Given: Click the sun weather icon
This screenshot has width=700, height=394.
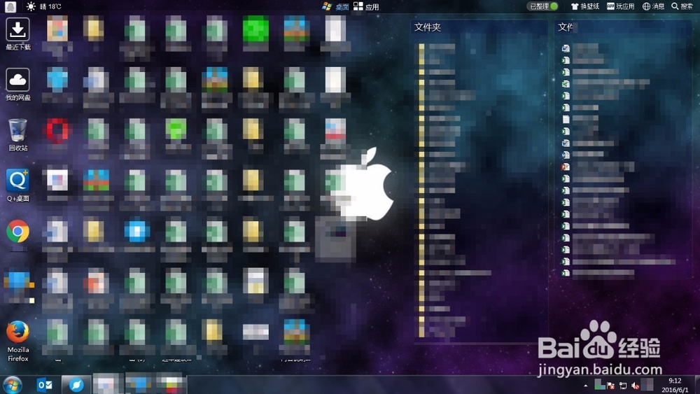Looking at the screenshot, I should [x=31, y=6].
